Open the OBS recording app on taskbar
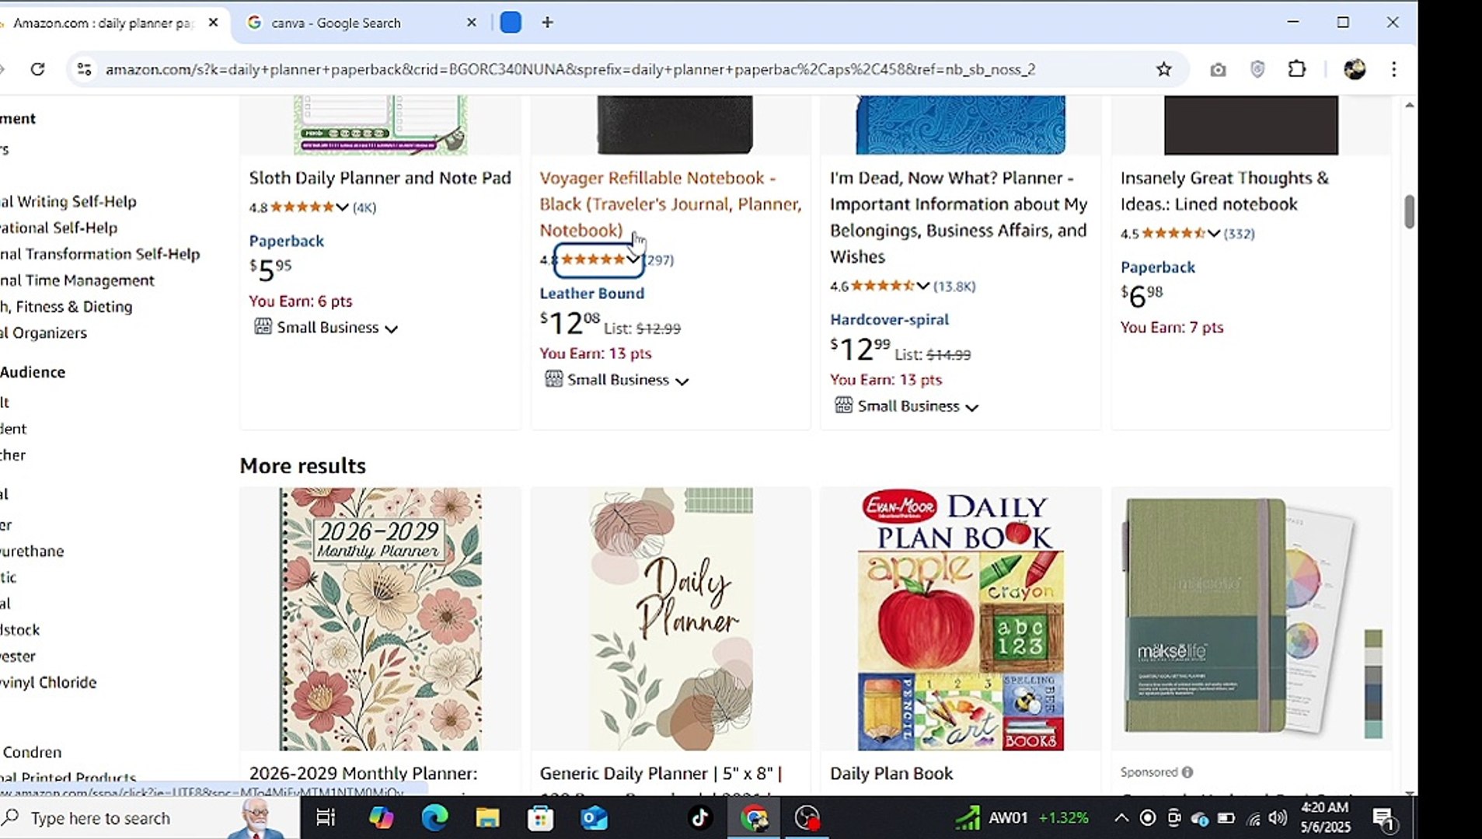 click(807, 818)
